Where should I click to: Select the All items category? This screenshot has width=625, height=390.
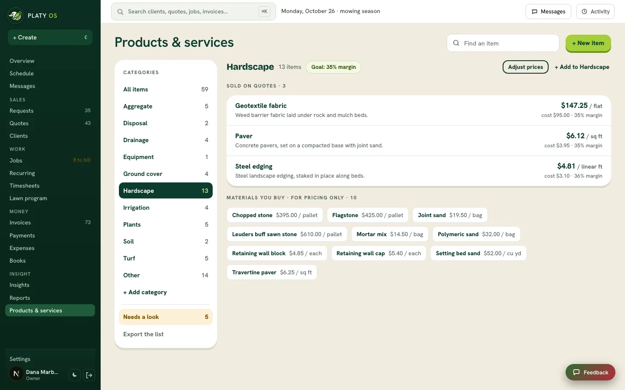(166, 89)
